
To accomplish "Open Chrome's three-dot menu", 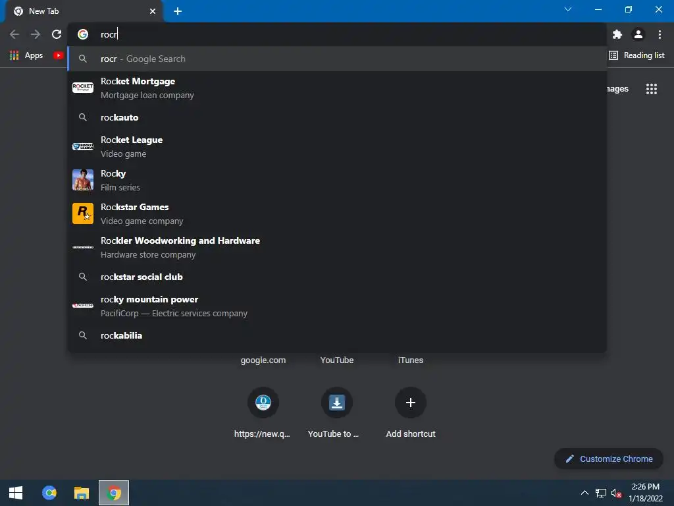I will (x=660, y=34).
